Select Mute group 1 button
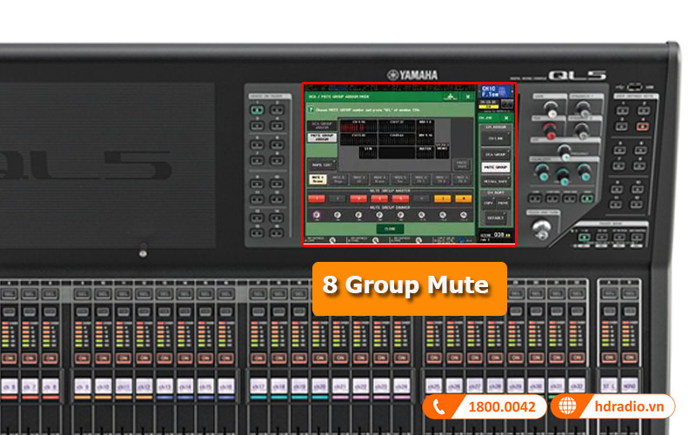The image size is (696, 435). pos(318,179)
